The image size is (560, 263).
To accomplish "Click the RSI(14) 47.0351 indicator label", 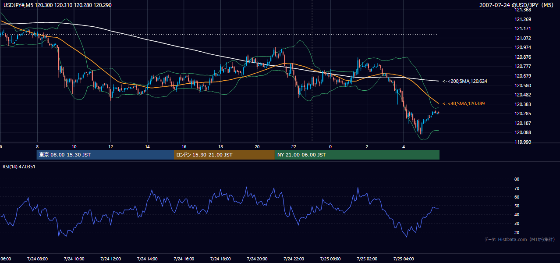I will pyautogui.click(x=19, y=167).
